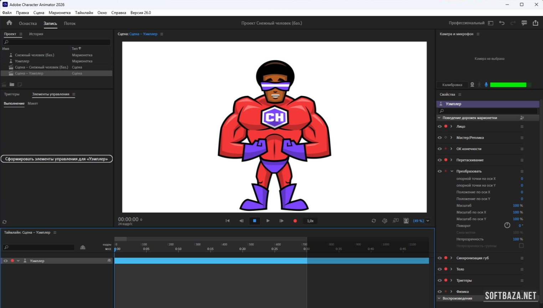The image size is (543, 308).
Task: Click the 0:10 mark on timeline ruler
Action: pos(178,249)
